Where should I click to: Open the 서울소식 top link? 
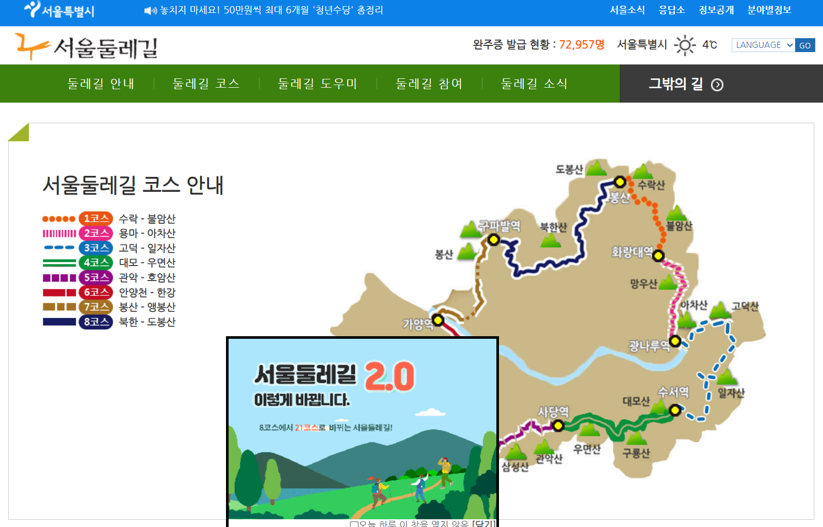point(627,10)
